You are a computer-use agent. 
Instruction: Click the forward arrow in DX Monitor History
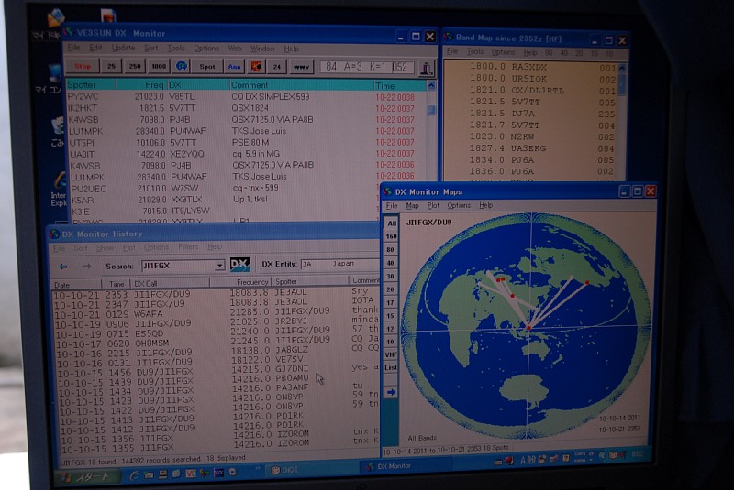[86, 267]
